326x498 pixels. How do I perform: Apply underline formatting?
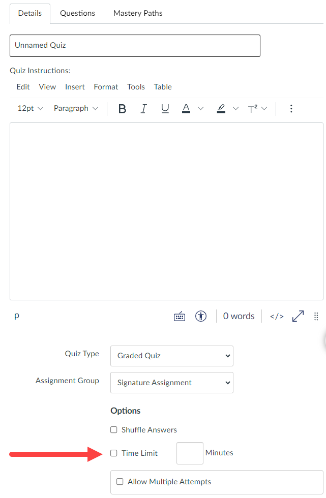[165, 109]
